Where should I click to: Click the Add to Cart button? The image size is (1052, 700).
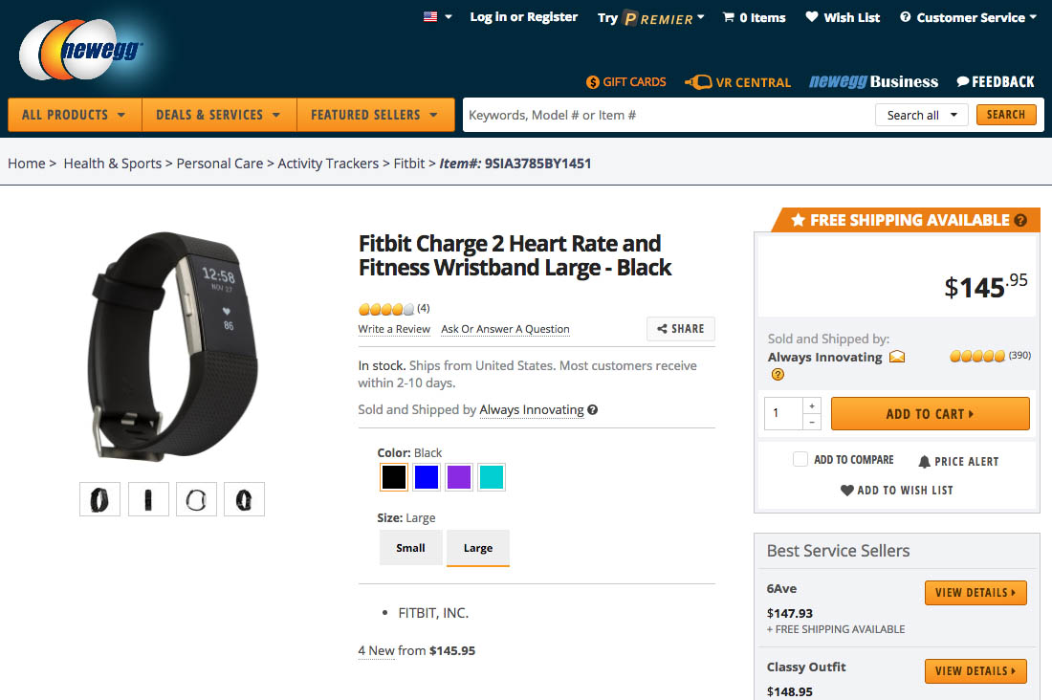coord(930,414)
